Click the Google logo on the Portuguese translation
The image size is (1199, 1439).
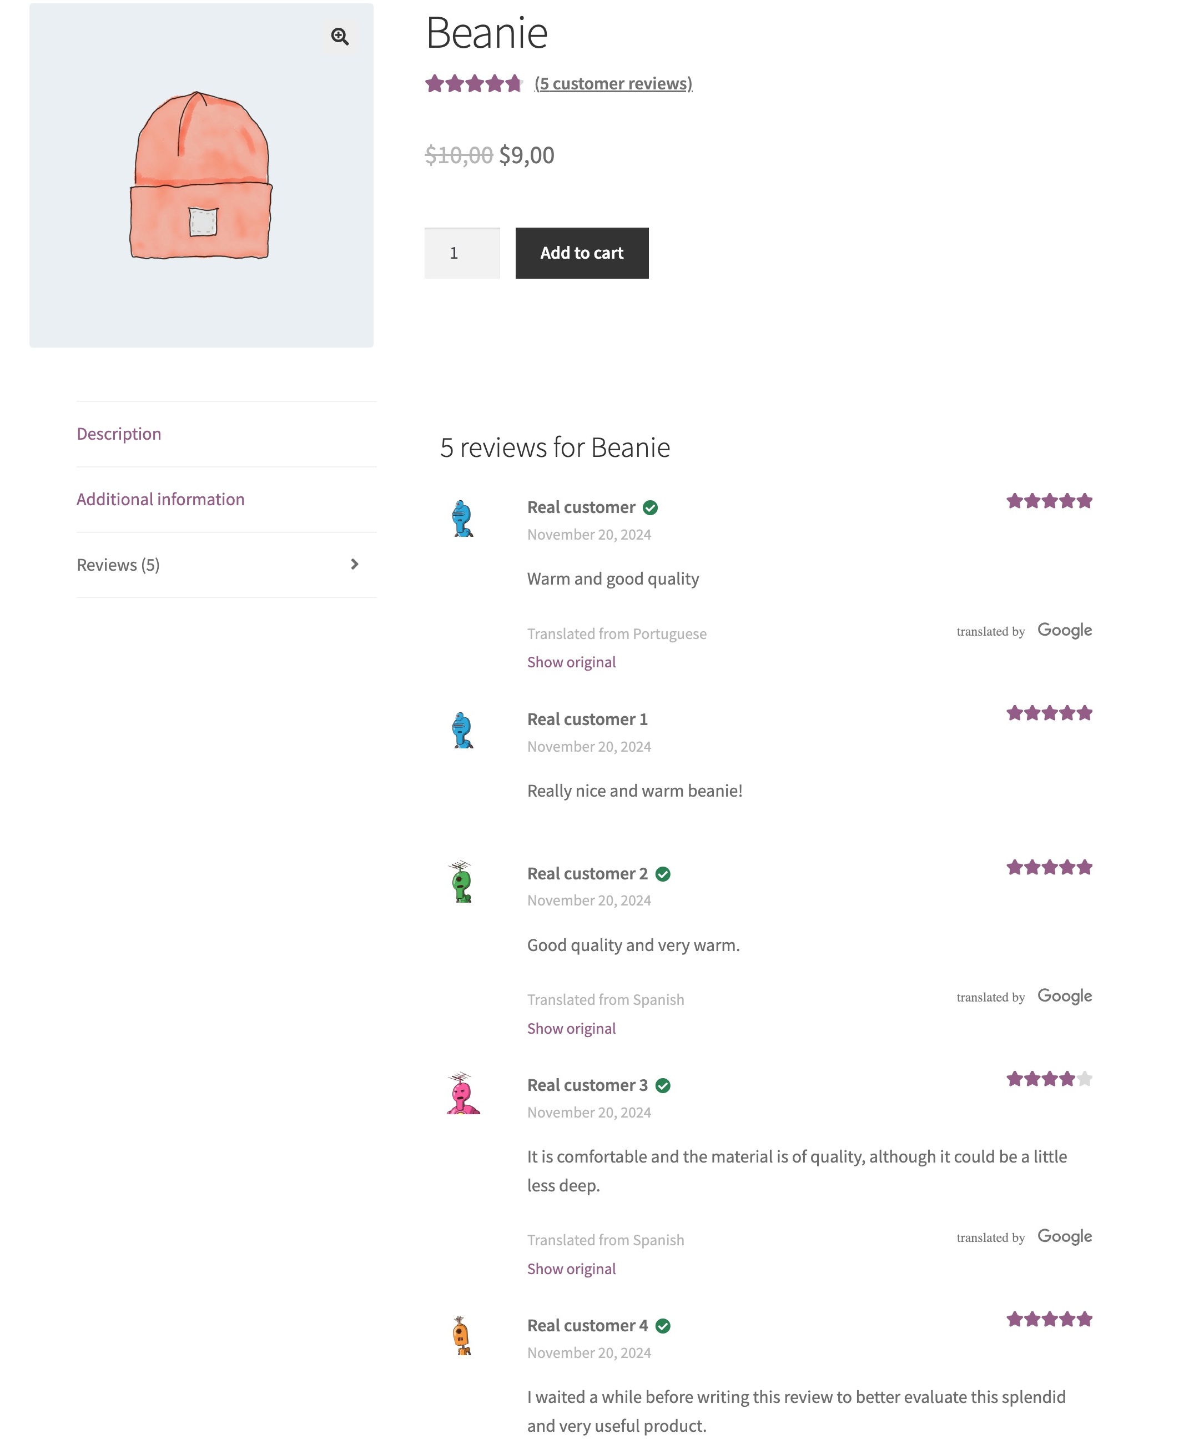(x=1064, y=630)
